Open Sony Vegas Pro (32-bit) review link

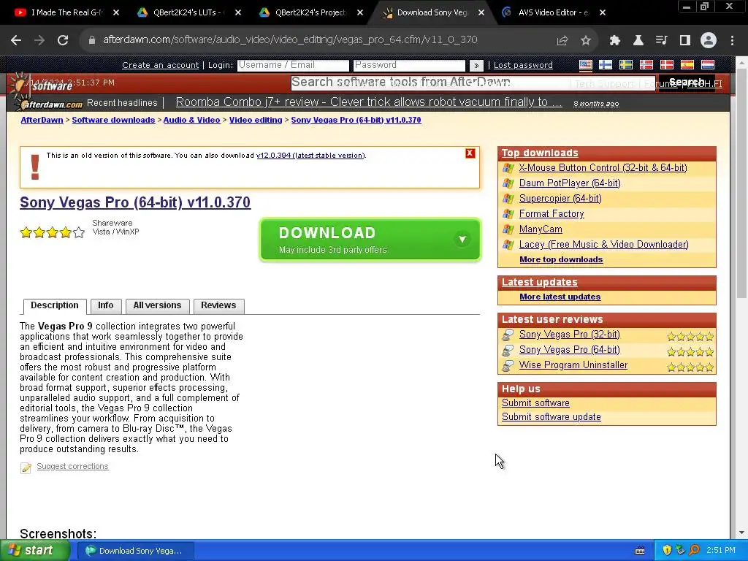tap(570, 335)
